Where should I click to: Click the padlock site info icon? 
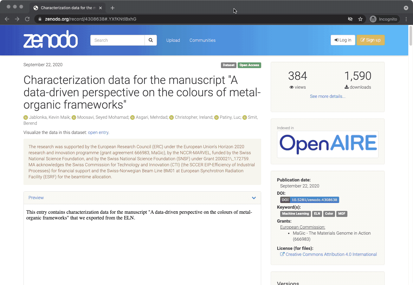pos(40,19)
